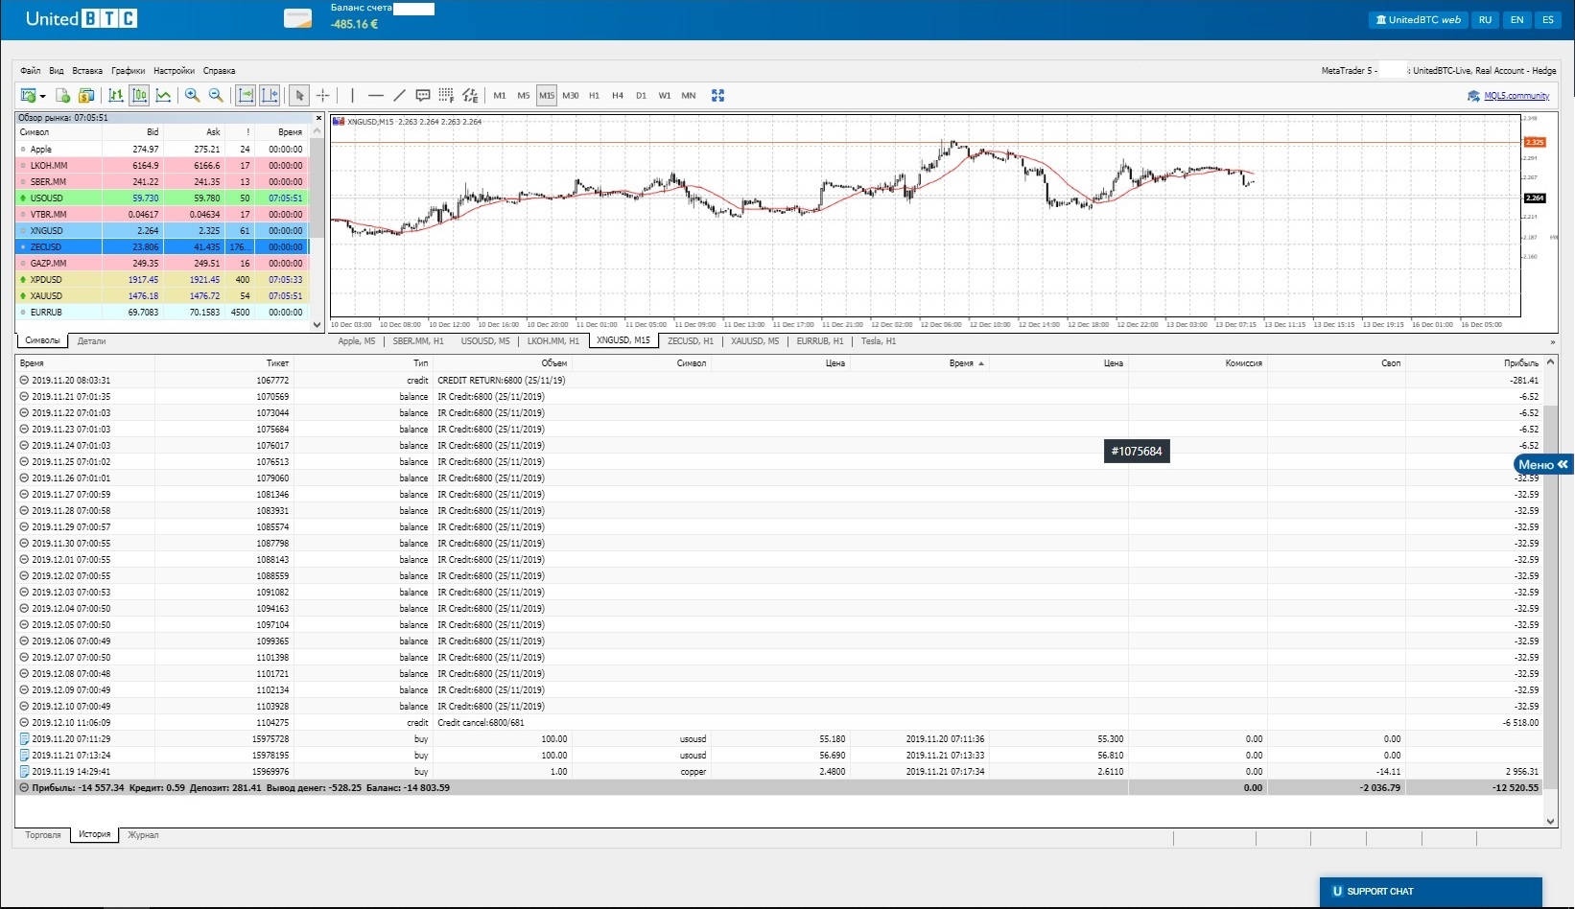Set timeframe to MN

click(x=689, y=96)
